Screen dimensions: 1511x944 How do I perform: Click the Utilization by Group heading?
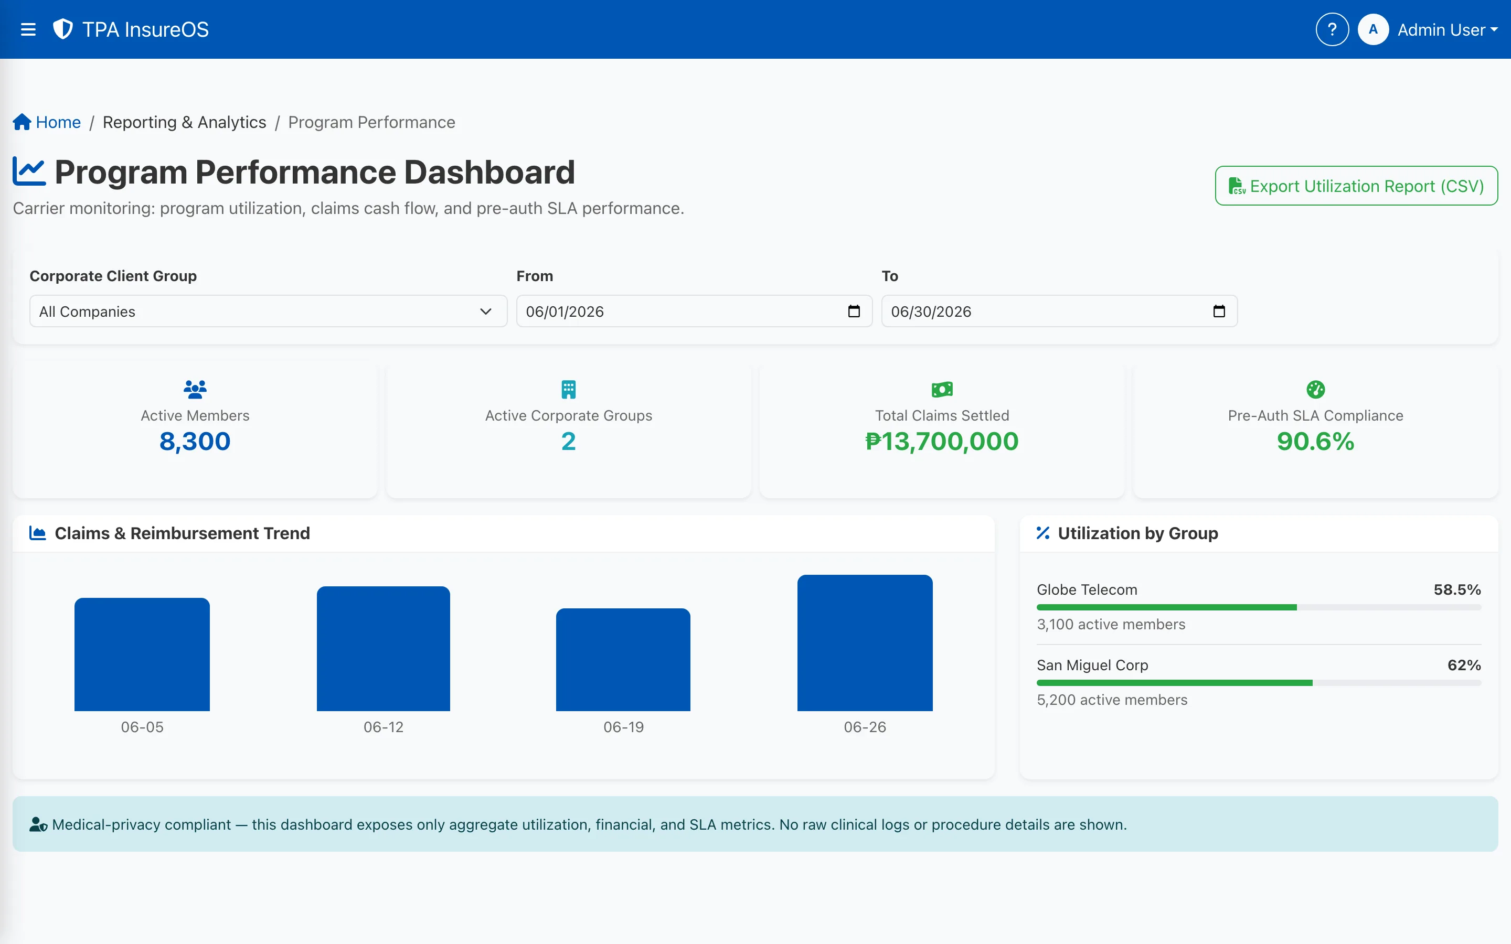click(x=1137, y=533)
